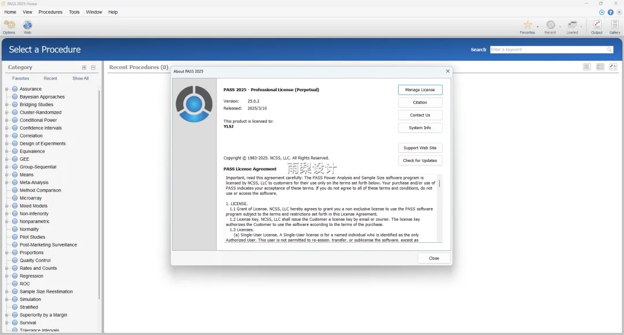
Task: Switch to Recent category tab
Action: pyautogui.click(x=50, y=78)
